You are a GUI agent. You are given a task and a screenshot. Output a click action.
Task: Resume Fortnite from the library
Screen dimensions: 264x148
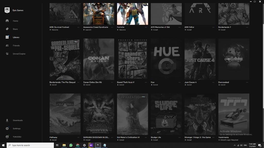121,30
